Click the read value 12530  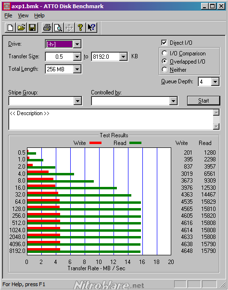click(x=208, y=188)
